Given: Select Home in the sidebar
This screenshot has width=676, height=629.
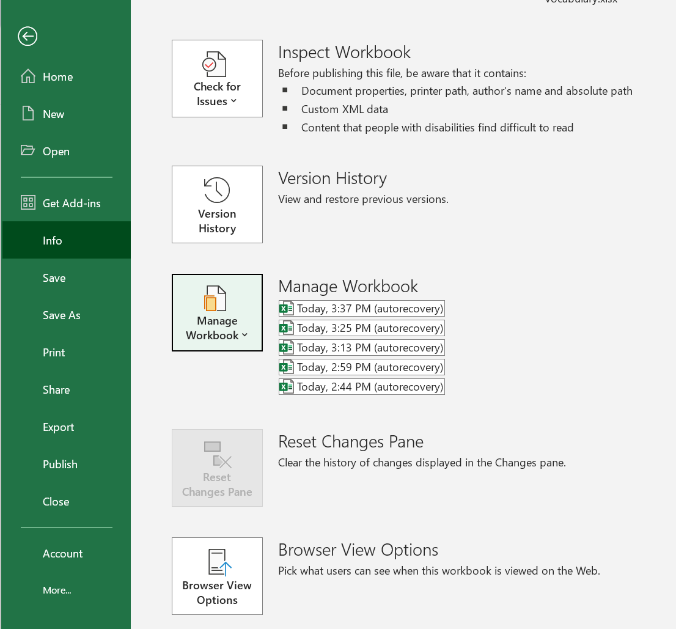Looking at the screenshot, I should pyautogui.click(x=67, y=77).
